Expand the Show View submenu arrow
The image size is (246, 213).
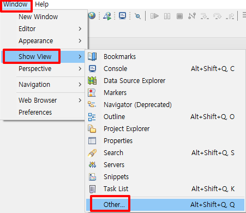(80, 57)
